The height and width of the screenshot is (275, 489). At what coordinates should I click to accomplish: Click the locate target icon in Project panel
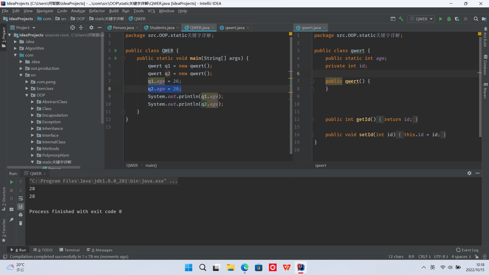pos(73,28)
